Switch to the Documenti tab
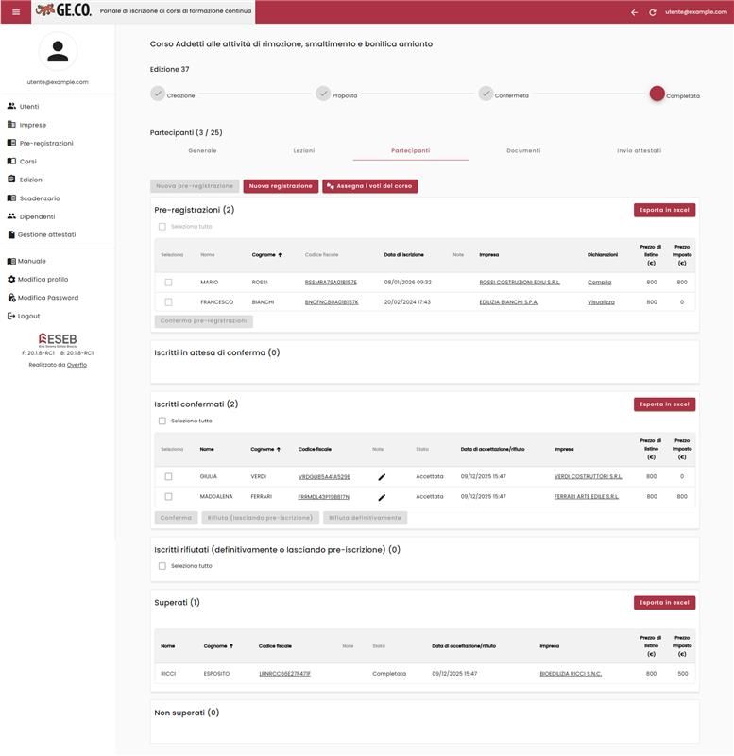 pyautogui.click(x=523, y=151)
